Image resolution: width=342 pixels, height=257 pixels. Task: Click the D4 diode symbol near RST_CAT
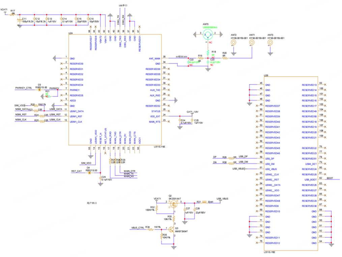89,173
